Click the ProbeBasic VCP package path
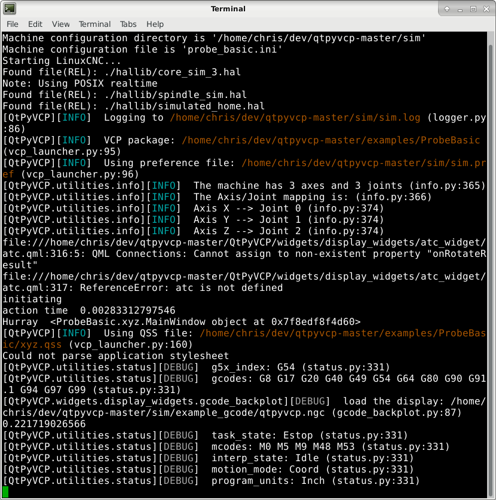The image size is (496, 500). [331, 140]
